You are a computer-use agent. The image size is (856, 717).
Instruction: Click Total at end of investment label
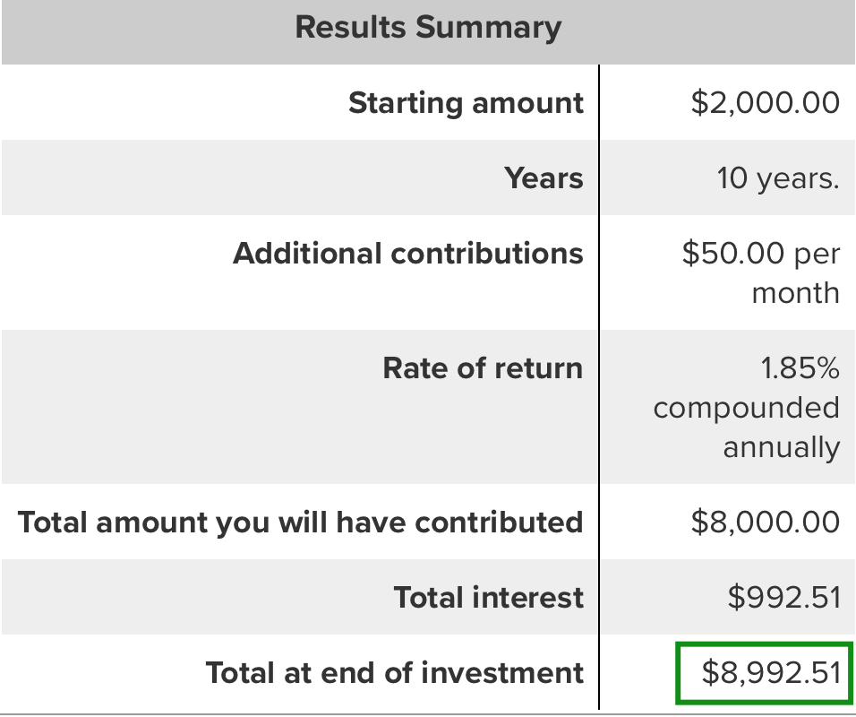tap(394, 672)
